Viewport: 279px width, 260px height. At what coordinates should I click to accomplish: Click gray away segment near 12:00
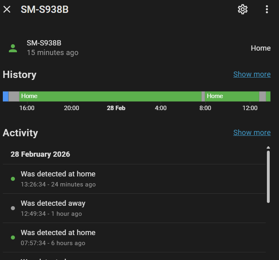coord(262,96)
